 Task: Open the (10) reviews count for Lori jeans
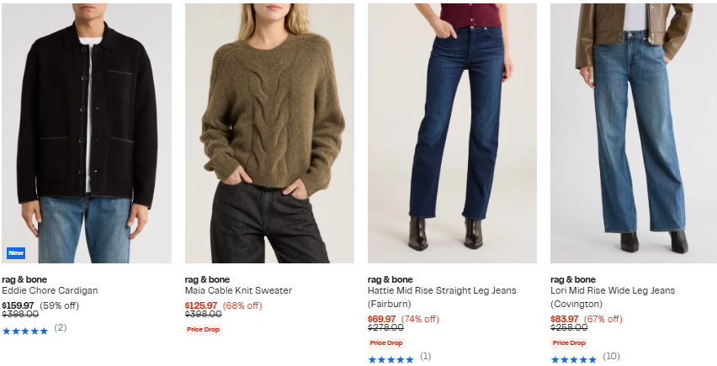coord(611,357)
